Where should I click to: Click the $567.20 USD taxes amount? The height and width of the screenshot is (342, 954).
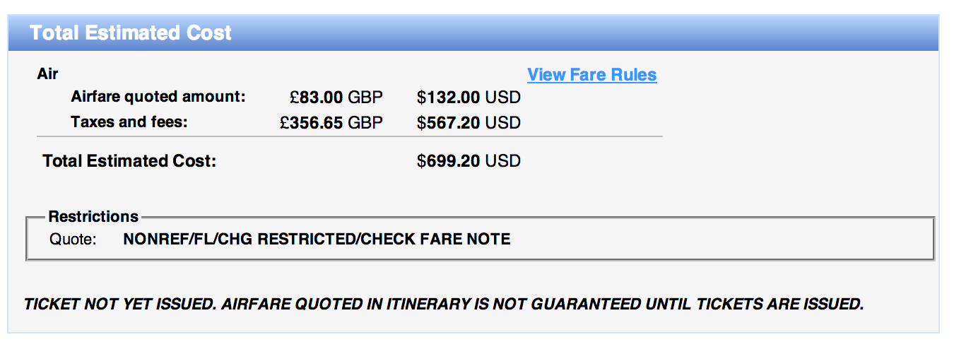pos(469,123)
